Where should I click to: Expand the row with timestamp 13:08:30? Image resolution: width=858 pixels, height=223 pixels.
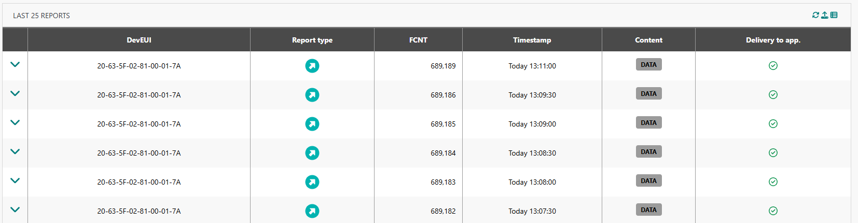(15, 152)
